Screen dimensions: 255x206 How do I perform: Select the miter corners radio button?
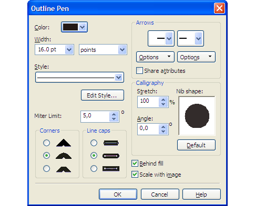pos(46,143)
